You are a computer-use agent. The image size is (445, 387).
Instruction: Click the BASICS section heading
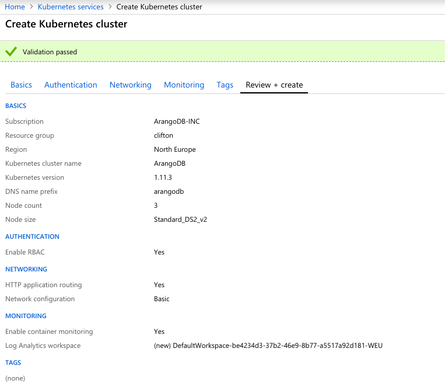[x=16, y=106]
